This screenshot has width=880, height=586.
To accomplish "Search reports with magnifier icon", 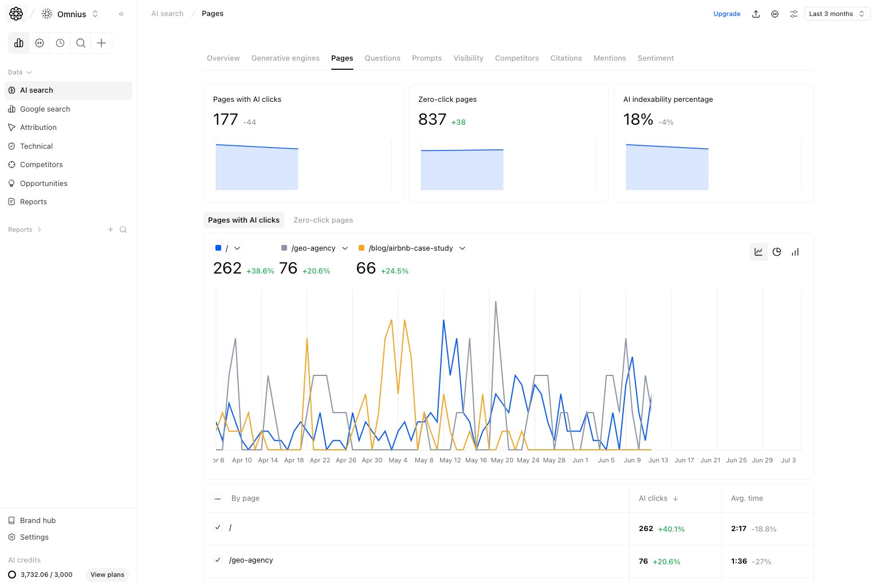I will [123, 229].
